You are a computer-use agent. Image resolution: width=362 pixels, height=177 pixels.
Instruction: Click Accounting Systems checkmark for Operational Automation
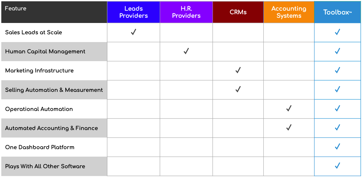tap(289, 108)
